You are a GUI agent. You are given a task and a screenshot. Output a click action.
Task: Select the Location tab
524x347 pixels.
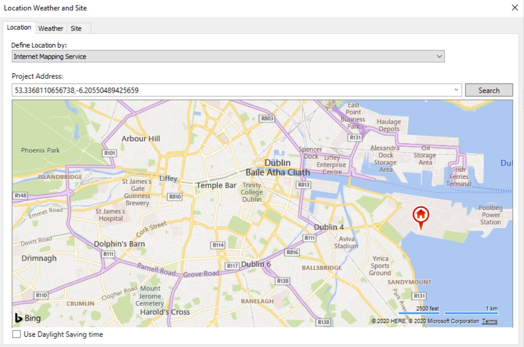pyautogui.click(x=19, y=27)
